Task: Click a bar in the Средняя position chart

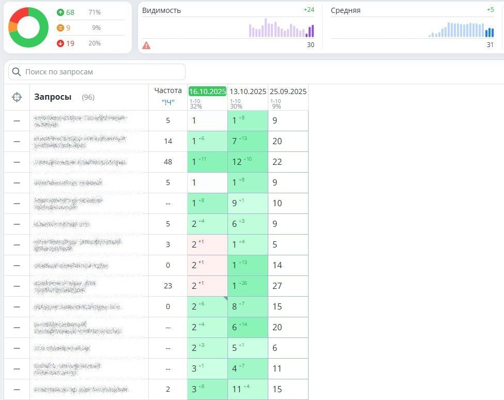Action: [465, 28]
